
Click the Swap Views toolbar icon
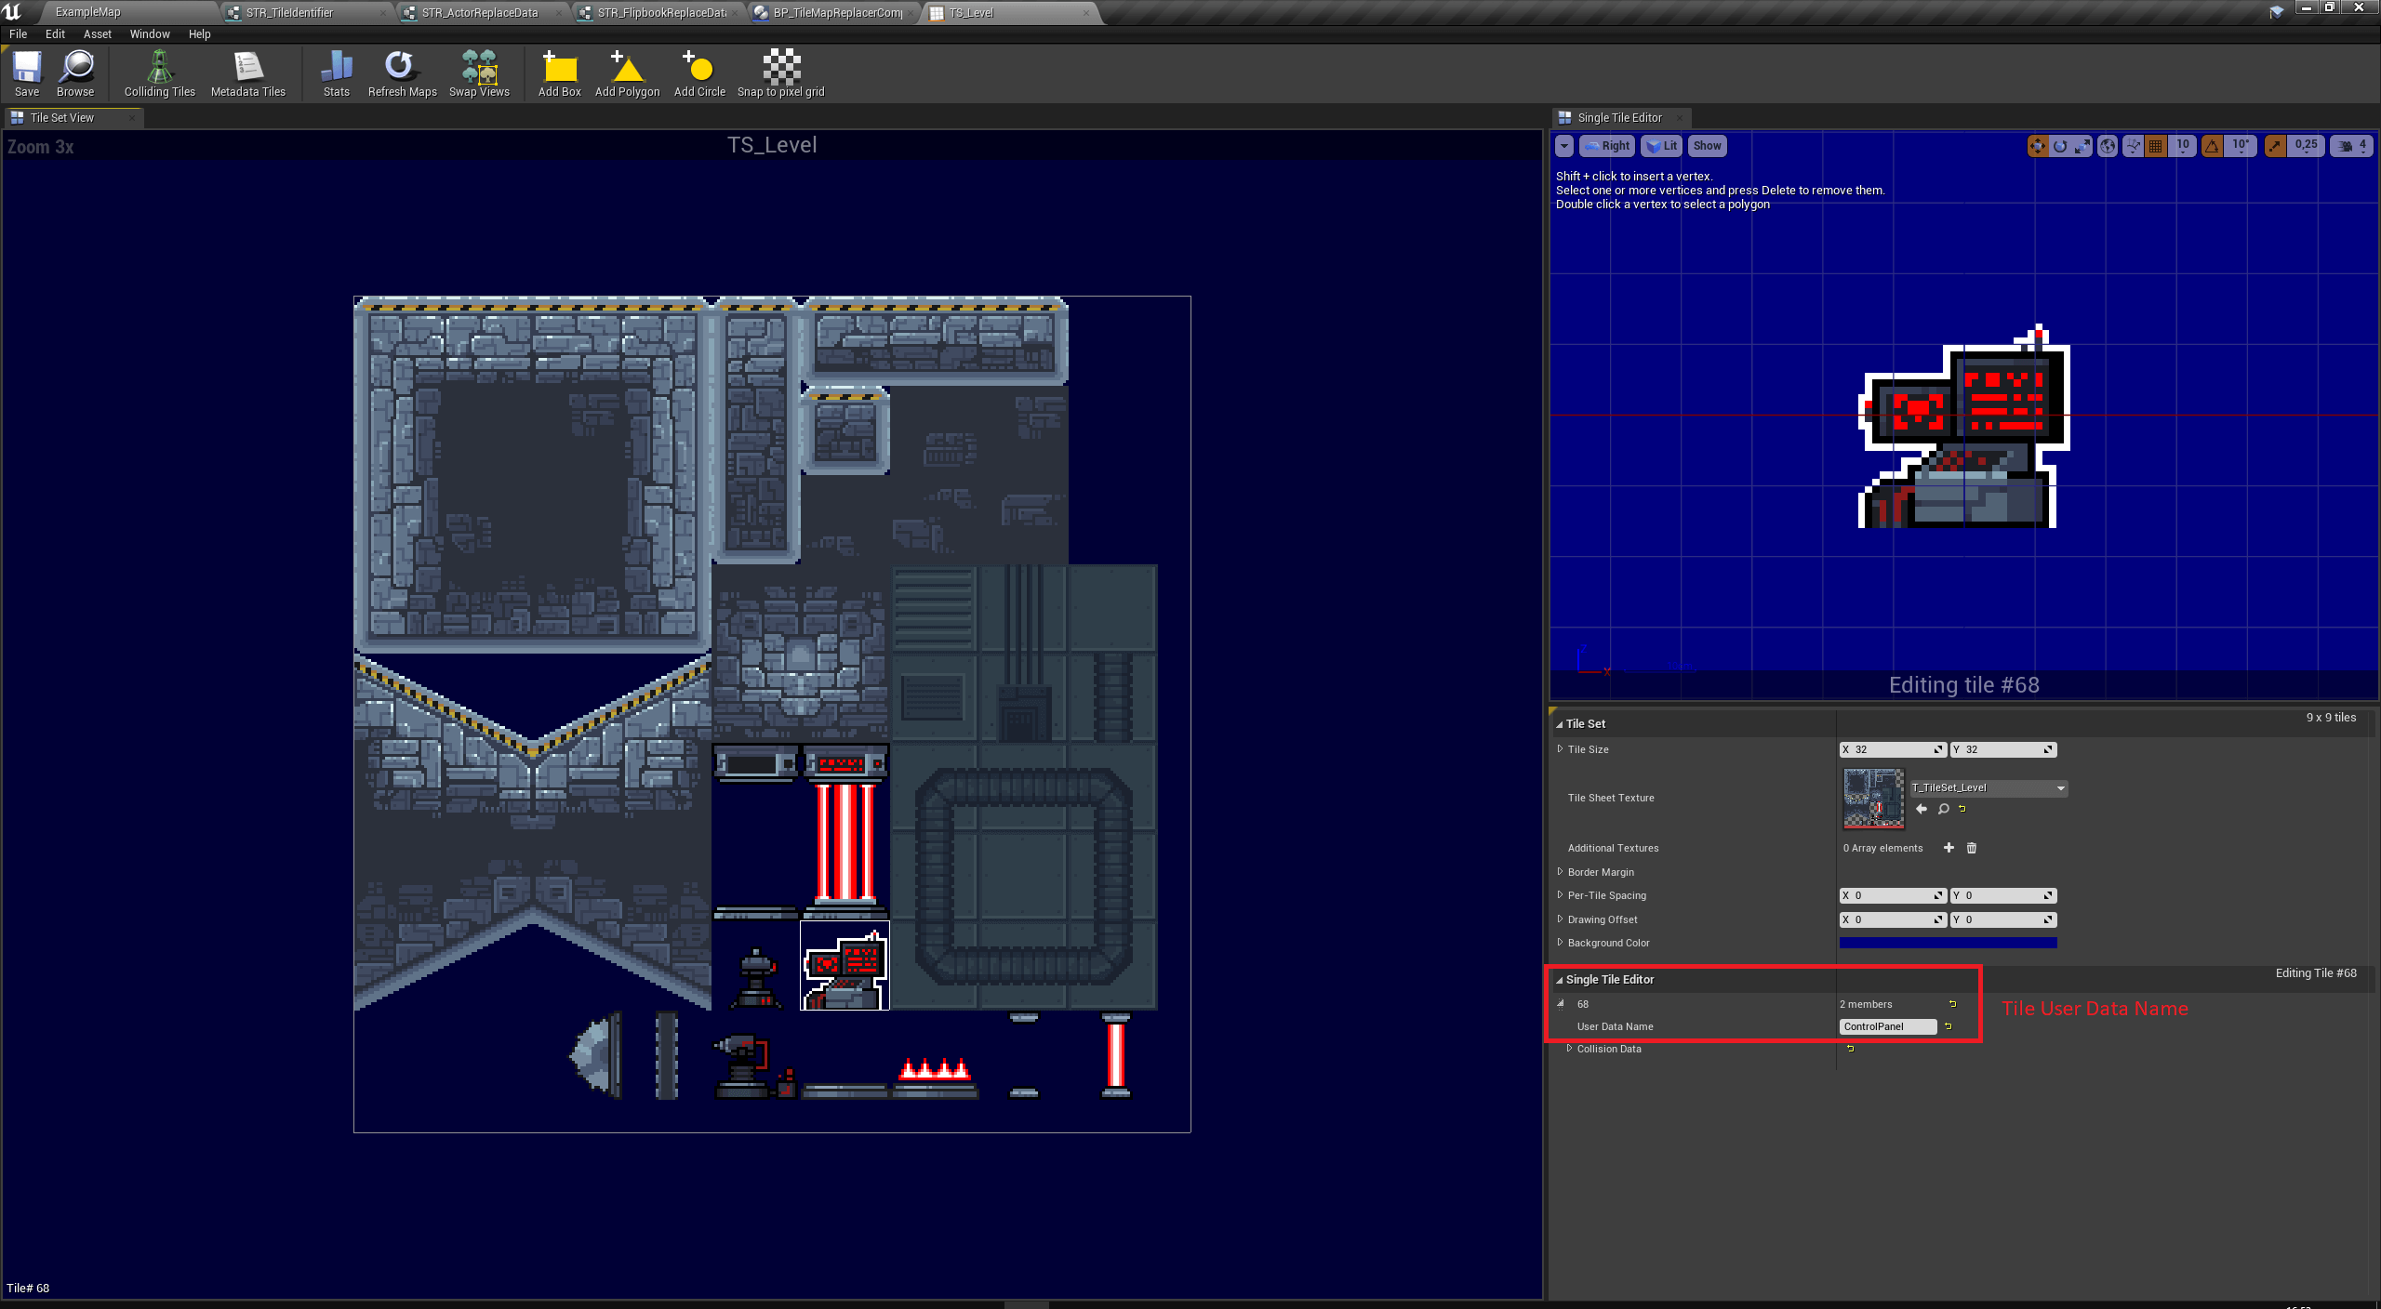[479, 73]
